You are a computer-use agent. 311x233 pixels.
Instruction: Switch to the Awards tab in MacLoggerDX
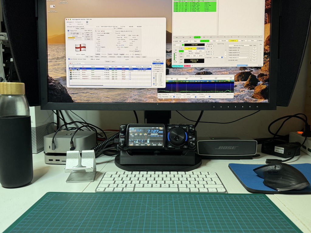pyautogui.click(x=119, y=57)
